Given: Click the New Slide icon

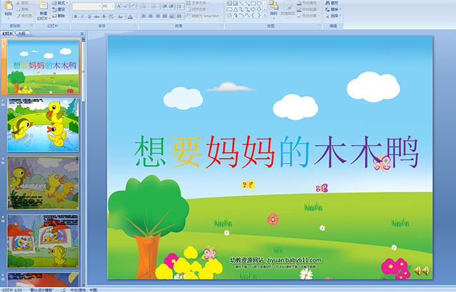Looking at the screenshot, I should [43, 5].
